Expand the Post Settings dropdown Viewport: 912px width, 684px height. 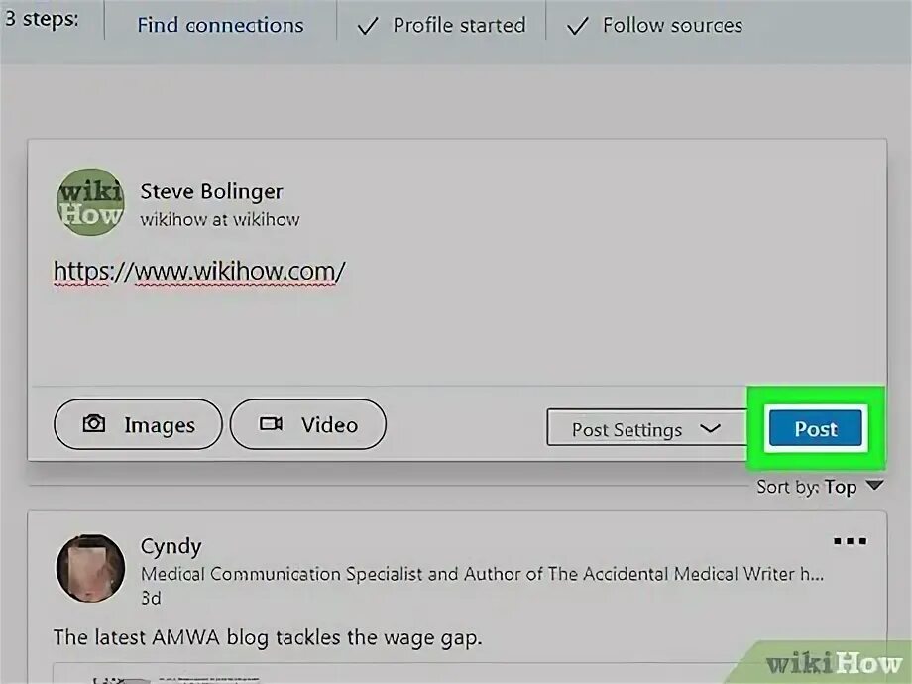point(646,428)
